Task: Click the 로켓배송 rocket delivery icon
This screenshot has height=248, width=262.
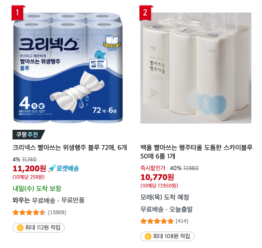Action: tap(64, 168)
